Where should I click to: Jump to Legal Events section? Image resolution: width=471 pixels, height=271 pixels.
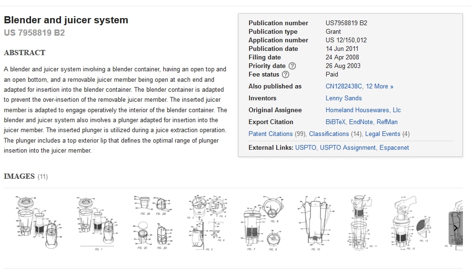tap(383, 134)
